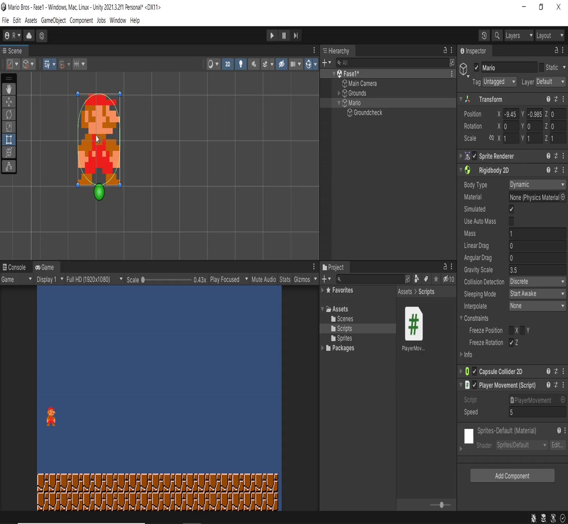
Task: Open the Window menu
Action: (x=118, y=21)
